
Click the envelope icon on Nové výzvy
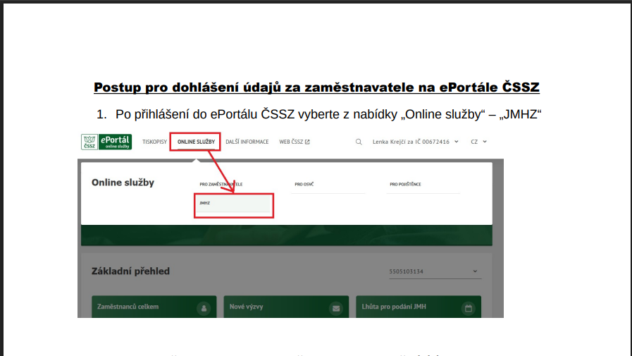(336, 308)
